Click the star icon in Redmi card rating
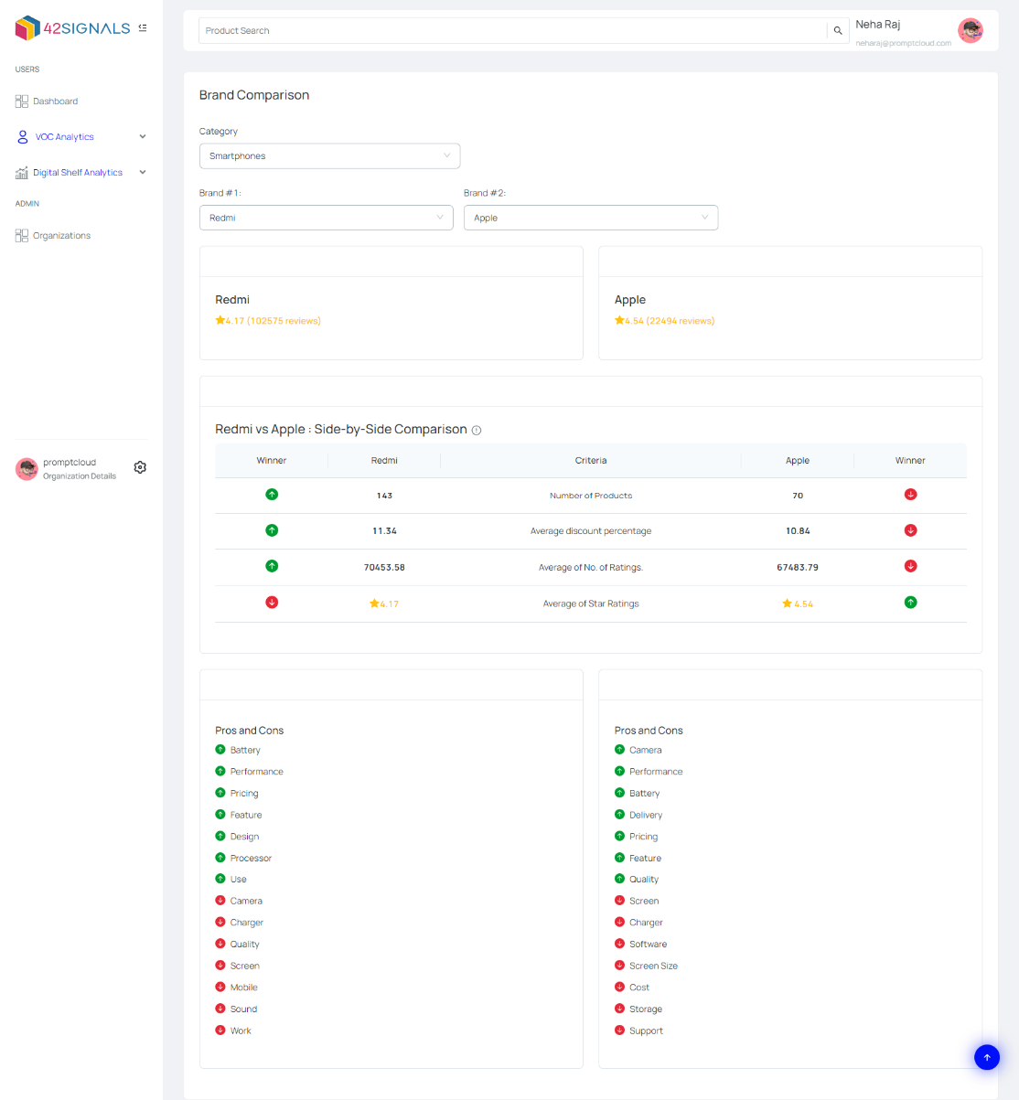The height and width of the screenshot is (1100, 1019). pos(220,320)
